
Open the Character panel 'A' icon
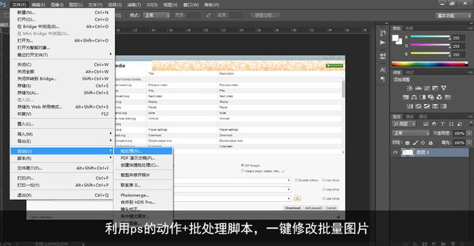point(383,70)
